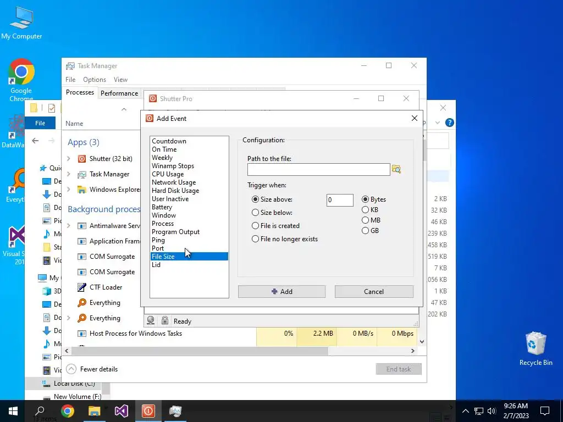Expand File Explorer ribbon chevron
563x422 pixels.
pos(437,123)
